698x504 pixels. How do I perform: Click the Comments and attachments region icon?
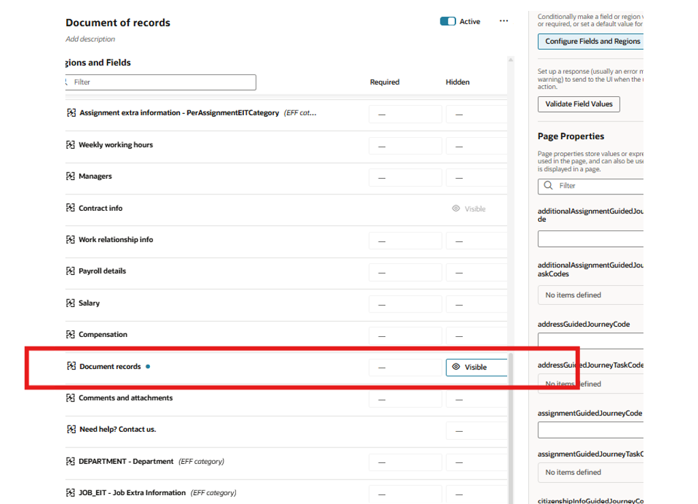pyautogui.click(x=70, y=398)
